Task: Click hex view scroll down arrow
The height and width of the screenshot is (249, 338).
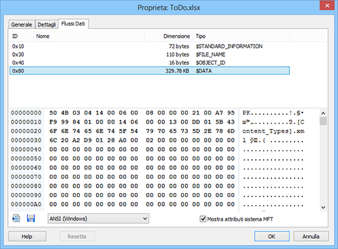Action: tap(323, 207)
